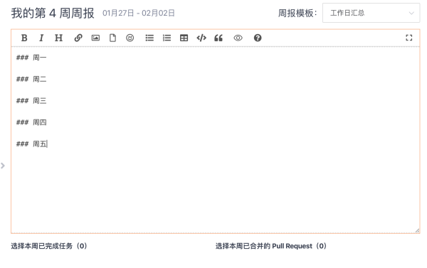The image size is (427, 268).
Task: Attach a file using the document icon
Action: coord(112,38)
